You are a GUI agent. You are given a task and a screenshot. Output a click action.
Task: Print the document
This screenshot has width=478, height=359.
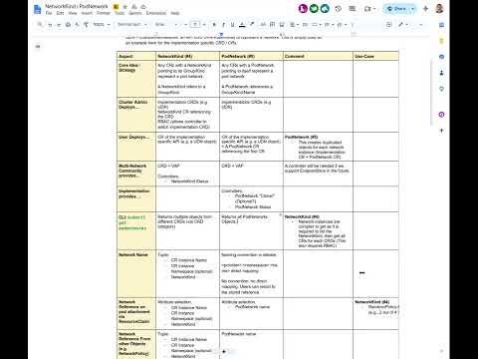coord(68,24)
